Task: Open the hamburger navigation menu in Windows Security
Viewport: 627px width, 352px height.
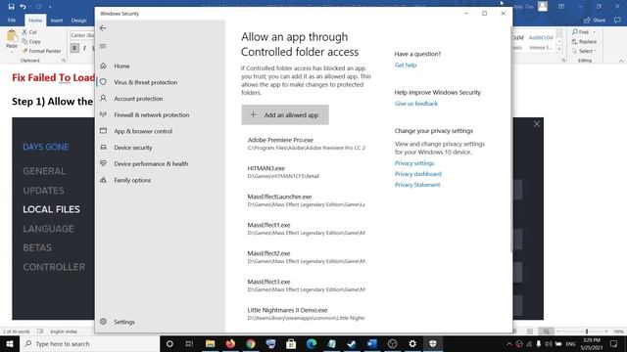Action: [103, 46]
